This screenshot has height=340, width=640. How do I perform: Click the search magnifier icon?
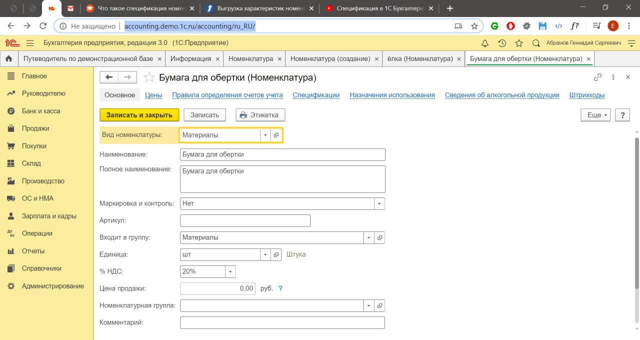[536, 43]
